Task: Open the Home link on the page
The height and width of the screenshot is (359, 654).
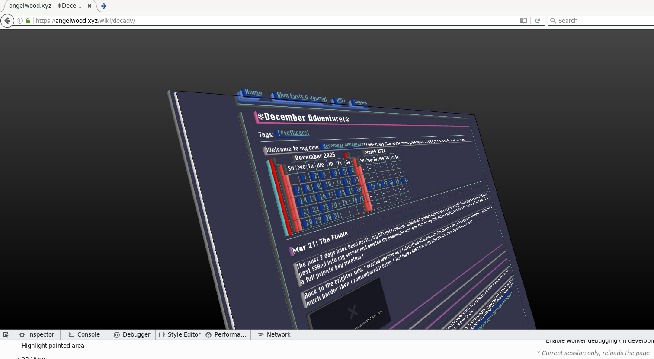Action: point(253,92)
